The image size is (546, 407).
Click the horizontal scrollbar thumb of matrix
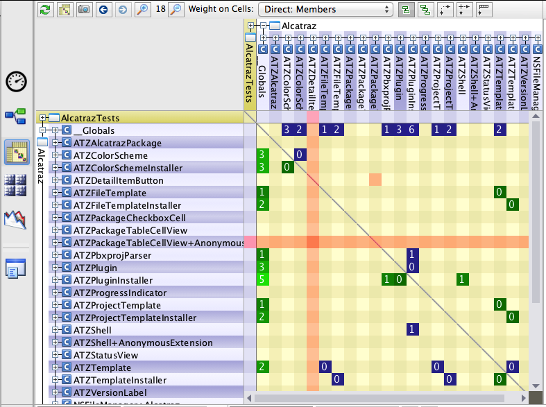tap(379, 398)
